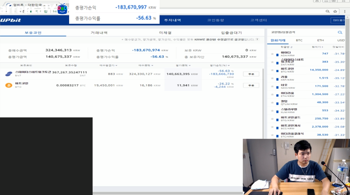
Task: Open 고객센터 in the top navigation
Action: coord(258,20)
